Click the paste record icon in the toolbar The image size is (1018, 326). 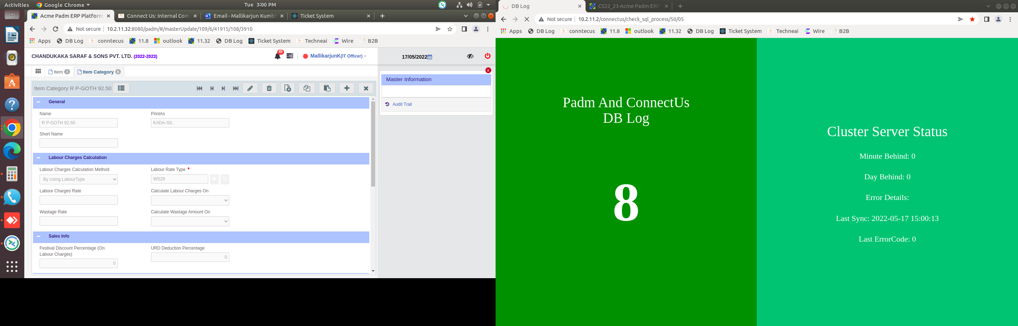327,88
